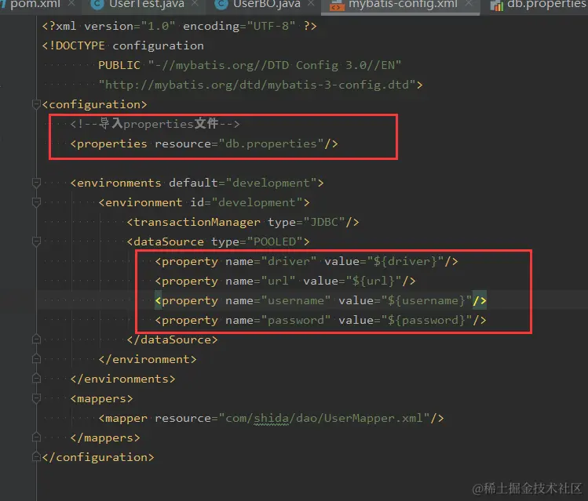The height and width of the screenshot is (501, 588).
Task: Click the property name="url" line
Action: point(286,281)
